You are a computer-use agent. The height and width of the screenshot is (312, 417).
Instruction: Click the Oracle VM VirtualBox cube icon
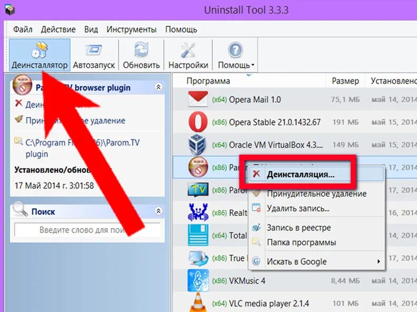pyautogui.click(x=197, y=145)
